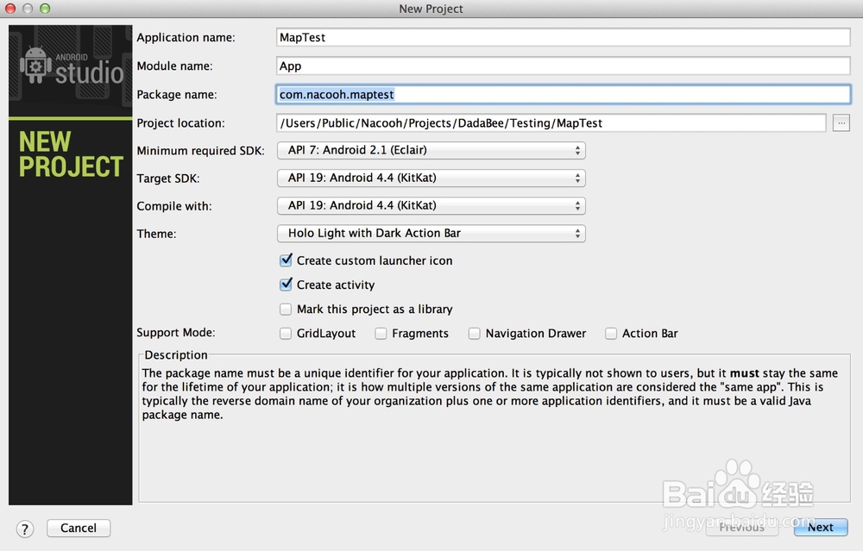
Task: Open the Theme selection dropdown
Action: (431, 234)
